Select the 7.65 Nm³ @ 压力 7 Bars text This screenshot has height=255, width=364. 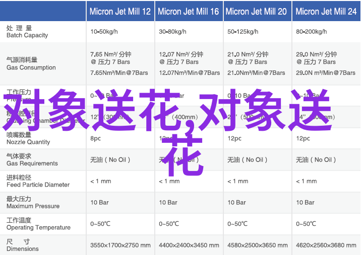111,58
